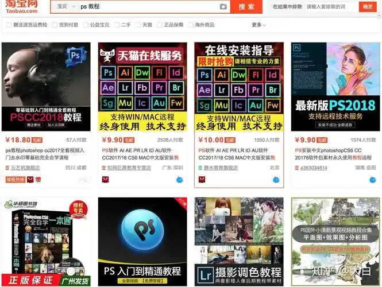Open the PS 入门到精通教程 product image
This screenshot has height=287, width=382.
pyautogui.click(x=142, y=242)
